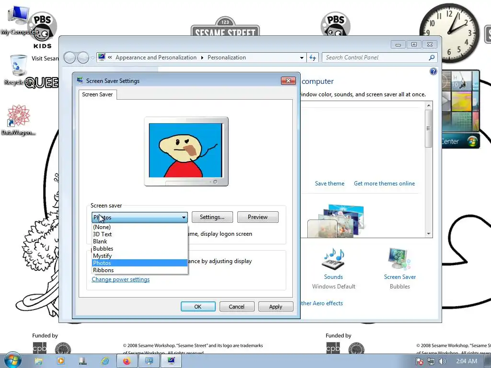
Task: Select the DataWagon desktop shortcut
Action: [18, 120]
